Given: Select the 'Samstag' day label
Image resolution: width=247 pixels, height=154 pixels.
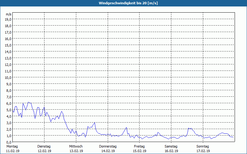Looking at the screenshot, I should click(x=171, y=147).
